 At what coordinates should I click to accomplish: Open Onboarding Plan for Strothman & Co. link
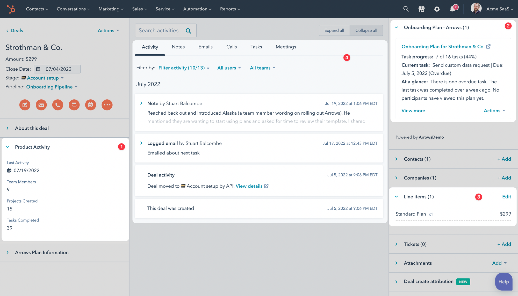(x=443, y=47)
